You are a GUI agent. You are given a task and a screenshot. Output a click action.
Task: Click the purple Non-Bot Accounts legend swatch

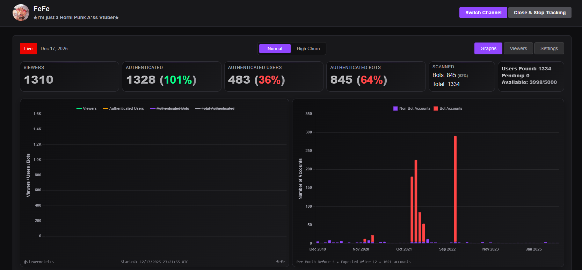tap(395, 108)
